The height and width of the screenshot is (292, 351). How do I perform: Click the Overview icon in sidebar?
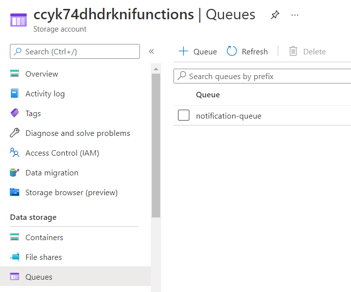click(15, 74)
